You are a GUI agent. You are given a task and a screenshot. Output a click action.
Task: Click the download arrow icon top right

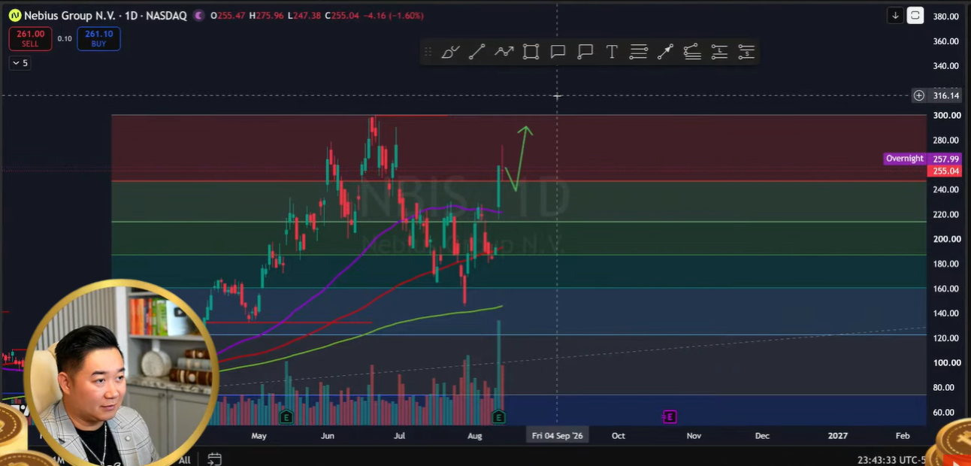(x=895, y=15)
